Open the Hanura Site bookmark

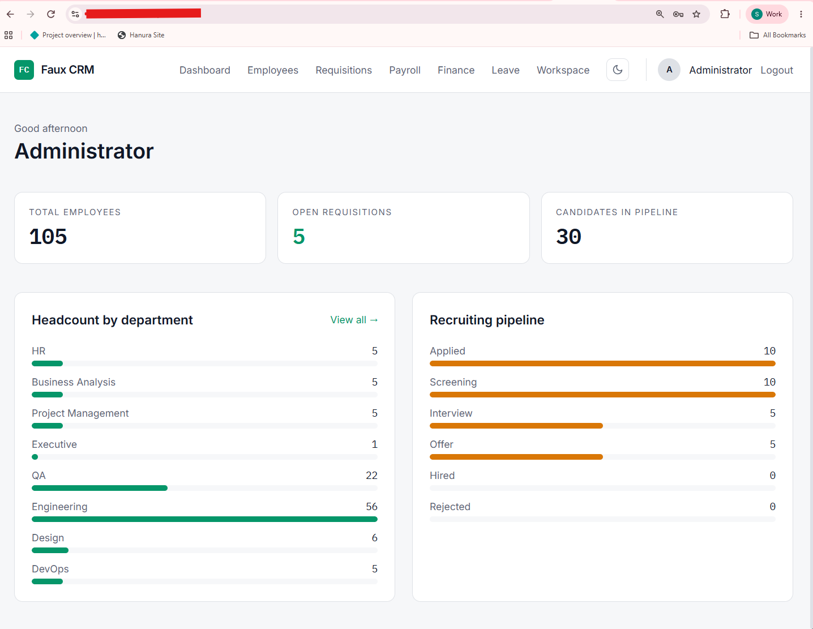(x=141, y=35)
